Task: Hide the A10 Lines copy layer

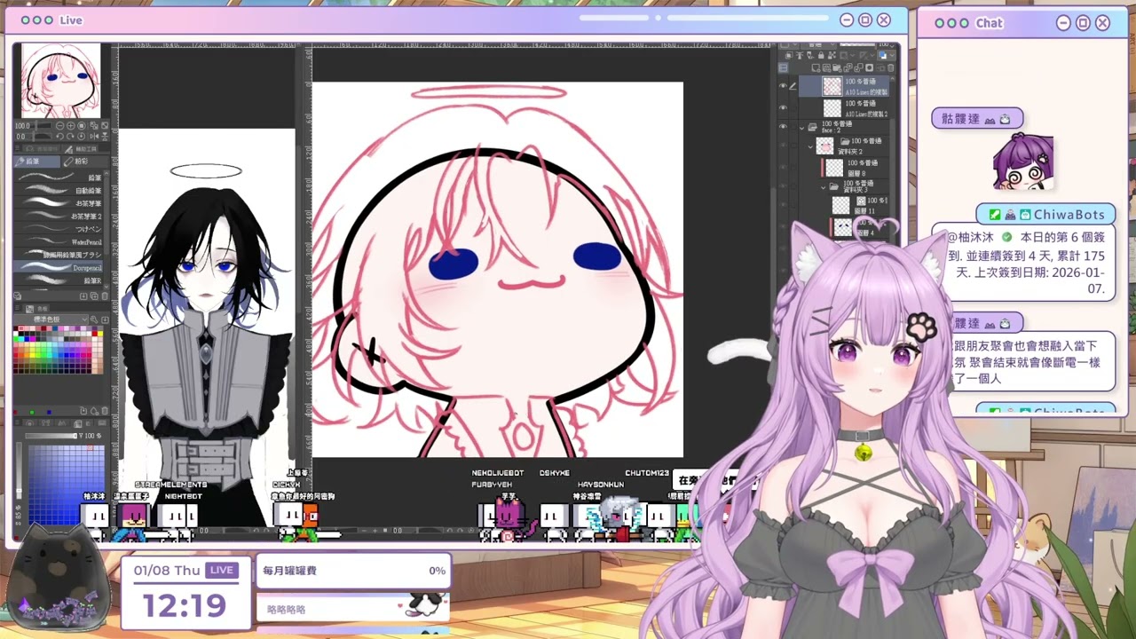Action: point(783,86)
